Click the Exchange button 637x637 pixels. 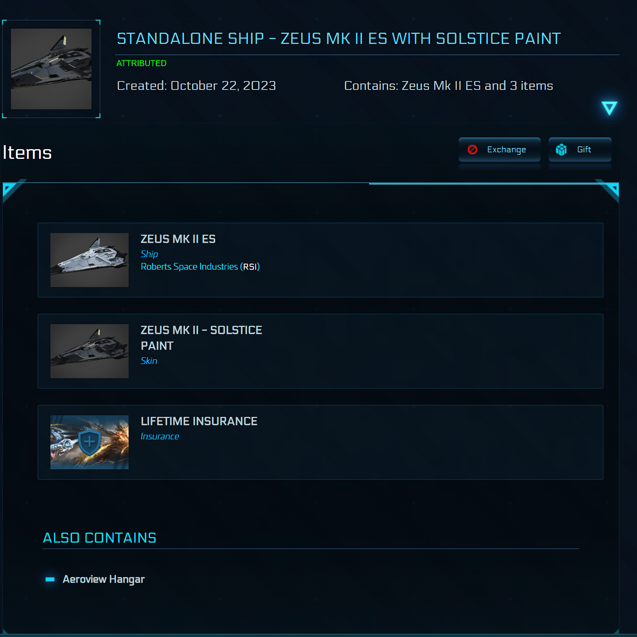coord(500,150)
